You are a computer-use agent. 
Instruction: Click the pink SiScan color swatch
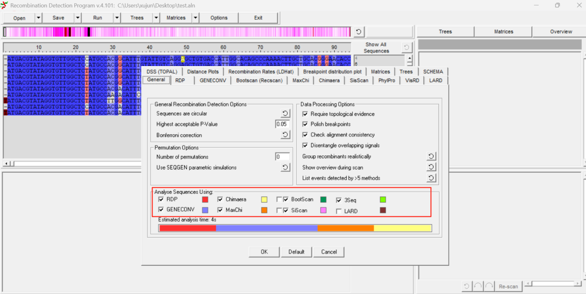(x=323, y=211)
